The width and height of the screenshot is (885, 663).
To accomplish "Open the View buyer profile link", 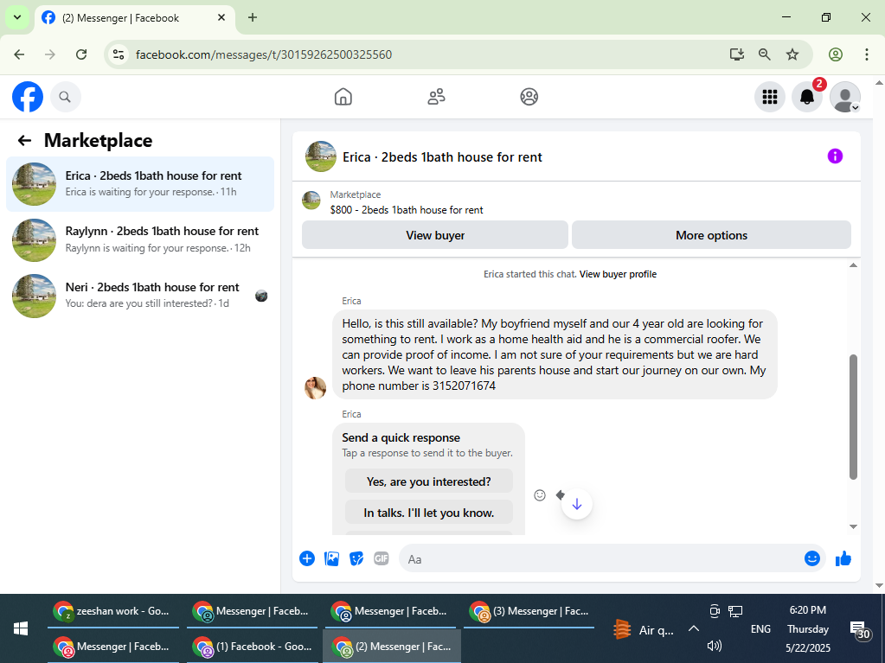I will [x=618, y=275].
